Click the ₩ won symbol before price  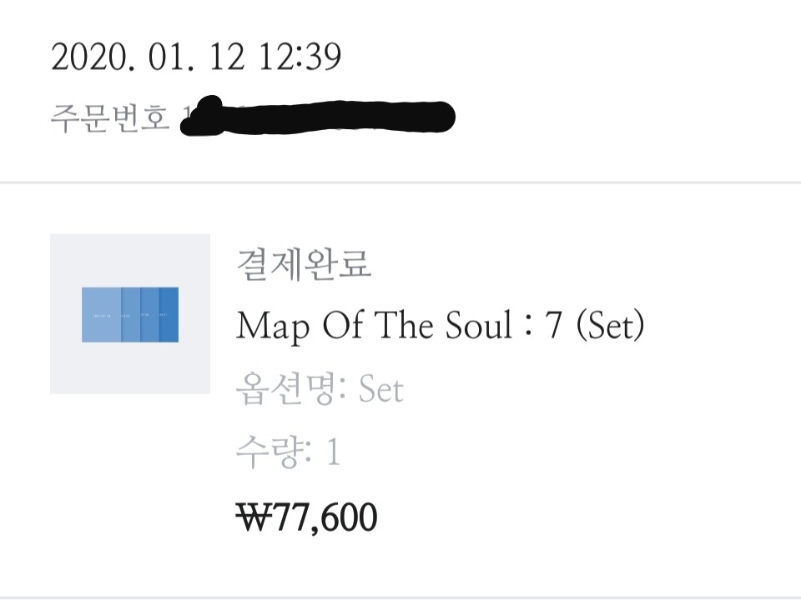[250, 517]
